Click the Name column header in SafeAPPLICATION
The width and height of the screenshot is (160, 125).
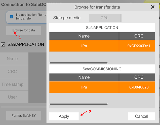tap(84, 36)
